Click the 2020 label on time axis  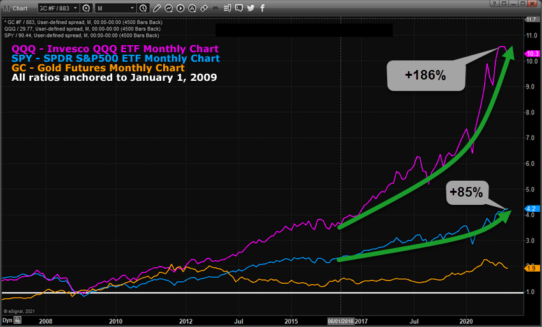[x=466, y=321]
